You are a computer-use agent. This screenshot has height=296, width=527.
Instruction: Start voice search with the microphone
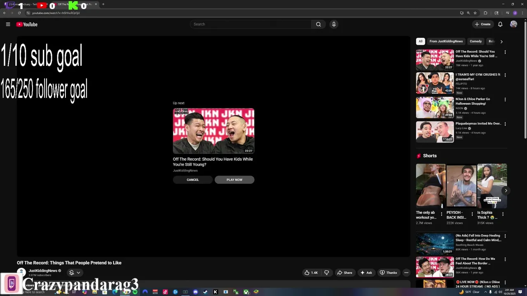point(334,24)
